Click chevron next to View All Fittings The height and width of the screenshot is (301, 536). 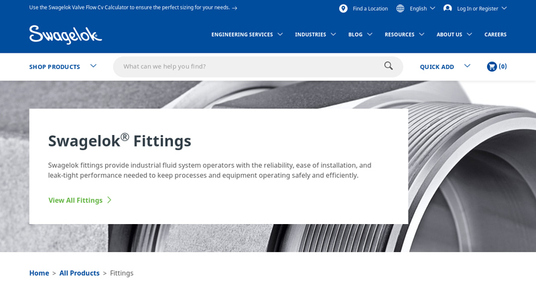[x=109, y=200]
